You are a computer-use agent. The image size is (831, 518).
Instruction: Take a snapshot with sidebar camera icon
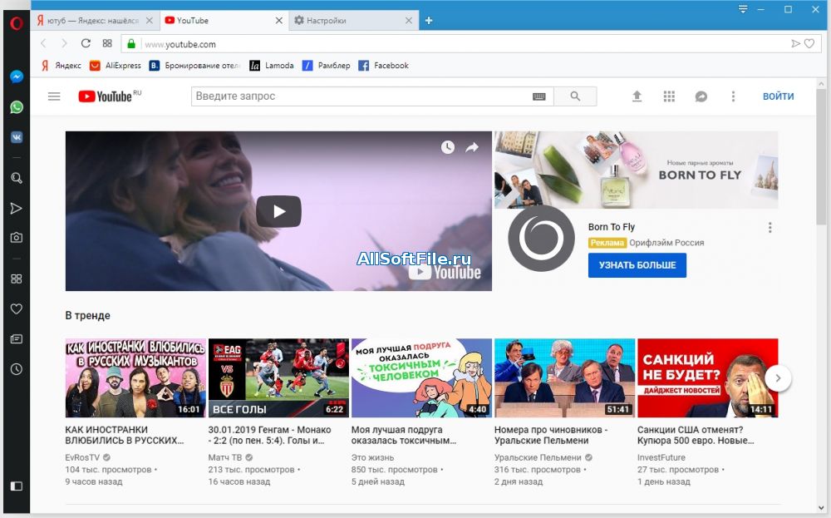(x=17, y=238)
